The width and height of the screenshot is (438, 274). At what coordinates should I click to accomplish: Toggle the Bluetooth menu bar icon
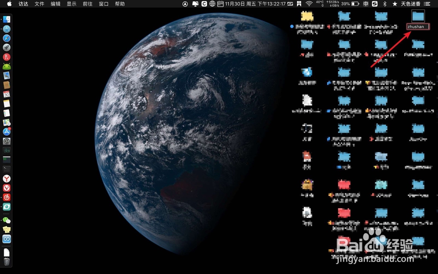(385, 4)
